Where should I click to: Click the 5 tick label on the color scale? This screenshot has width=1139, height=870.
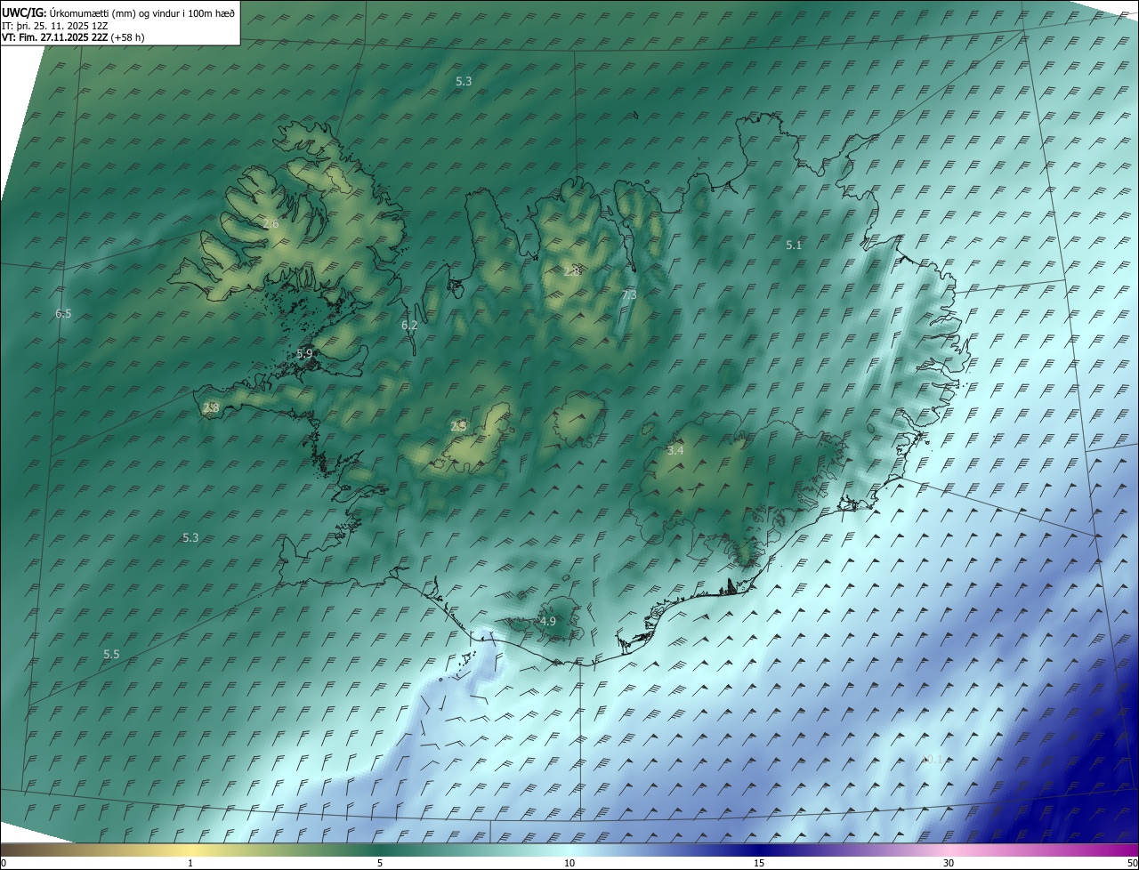pos(380,864)
